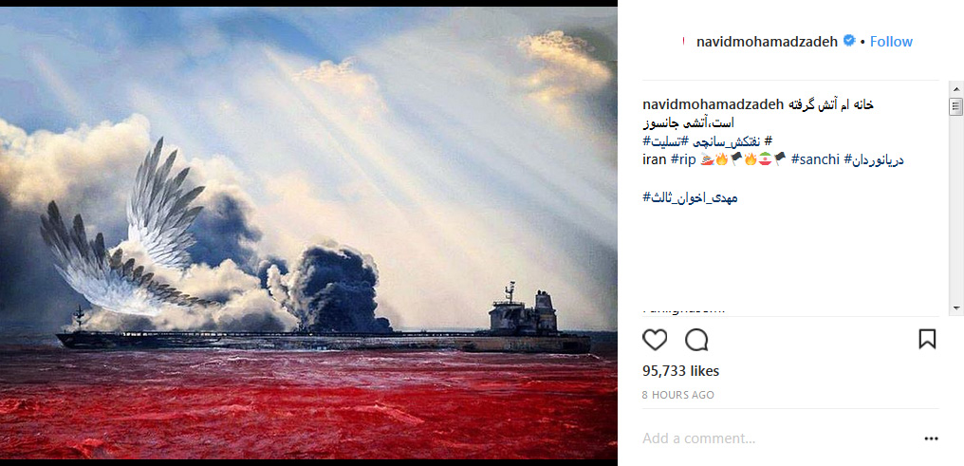Open the #sanchi hashtag
Screen dimensions: 964x466
[x=815, y=159]
